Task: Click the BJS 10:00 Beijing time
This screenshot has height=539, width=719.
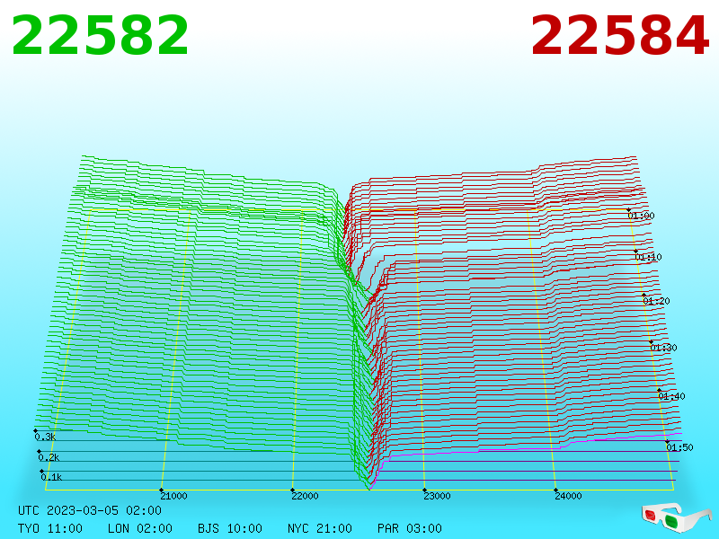Action: 230,528
